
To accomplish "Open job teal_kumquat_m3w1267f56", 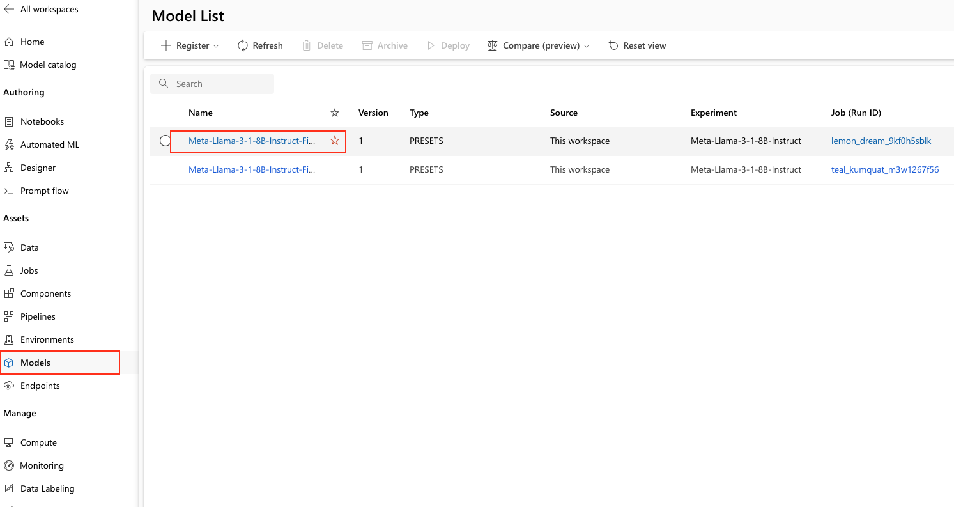I will pyautogui.click(x=885, y=169).
